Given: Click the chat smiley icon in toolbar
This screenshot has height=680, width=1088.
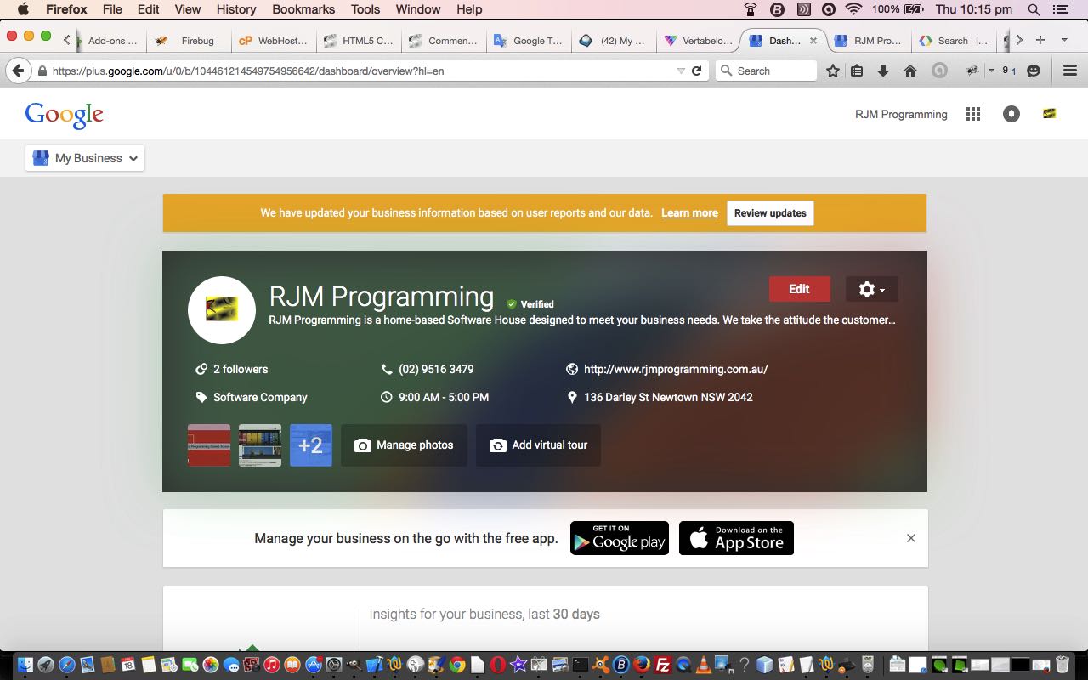Looking at the screenshot, I should click(x=1034, y=71).
